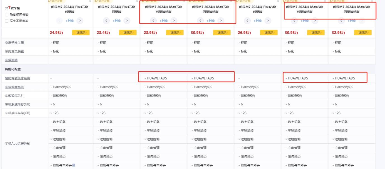
Task: Move Max五座 后驱智驾版 column left
Action: (153, 20)
